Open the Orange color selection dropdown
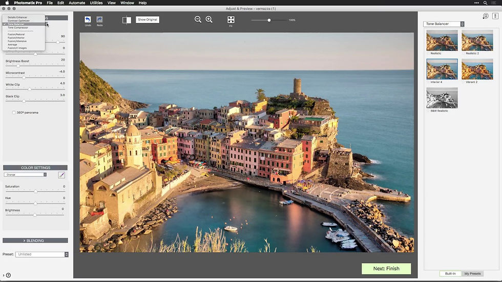The width and height of the screenshot is (502, 282). (x=25, y=175)
